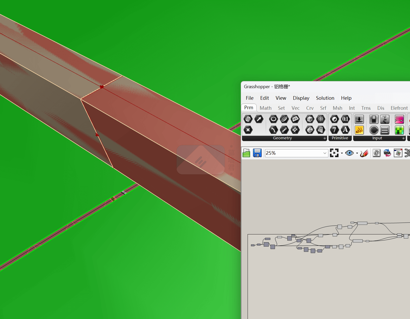Expand the Geometry panel category
Viewport: 410px width, 319px height.
pos(325,138)
